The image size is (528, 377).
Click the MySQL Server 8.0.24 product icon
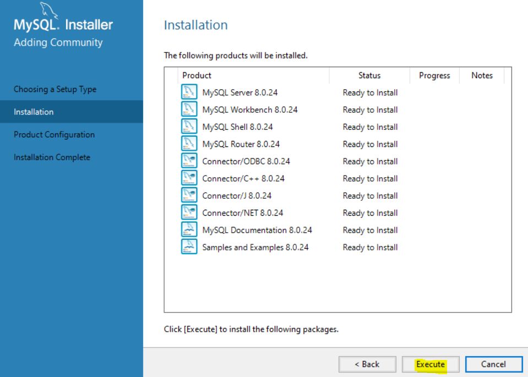coord(189,92)
